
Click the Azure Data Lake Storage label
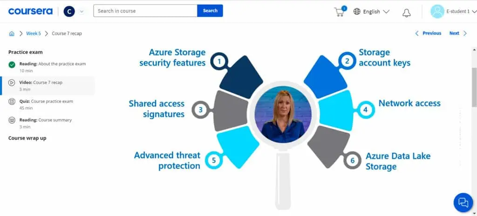point(398,161)
